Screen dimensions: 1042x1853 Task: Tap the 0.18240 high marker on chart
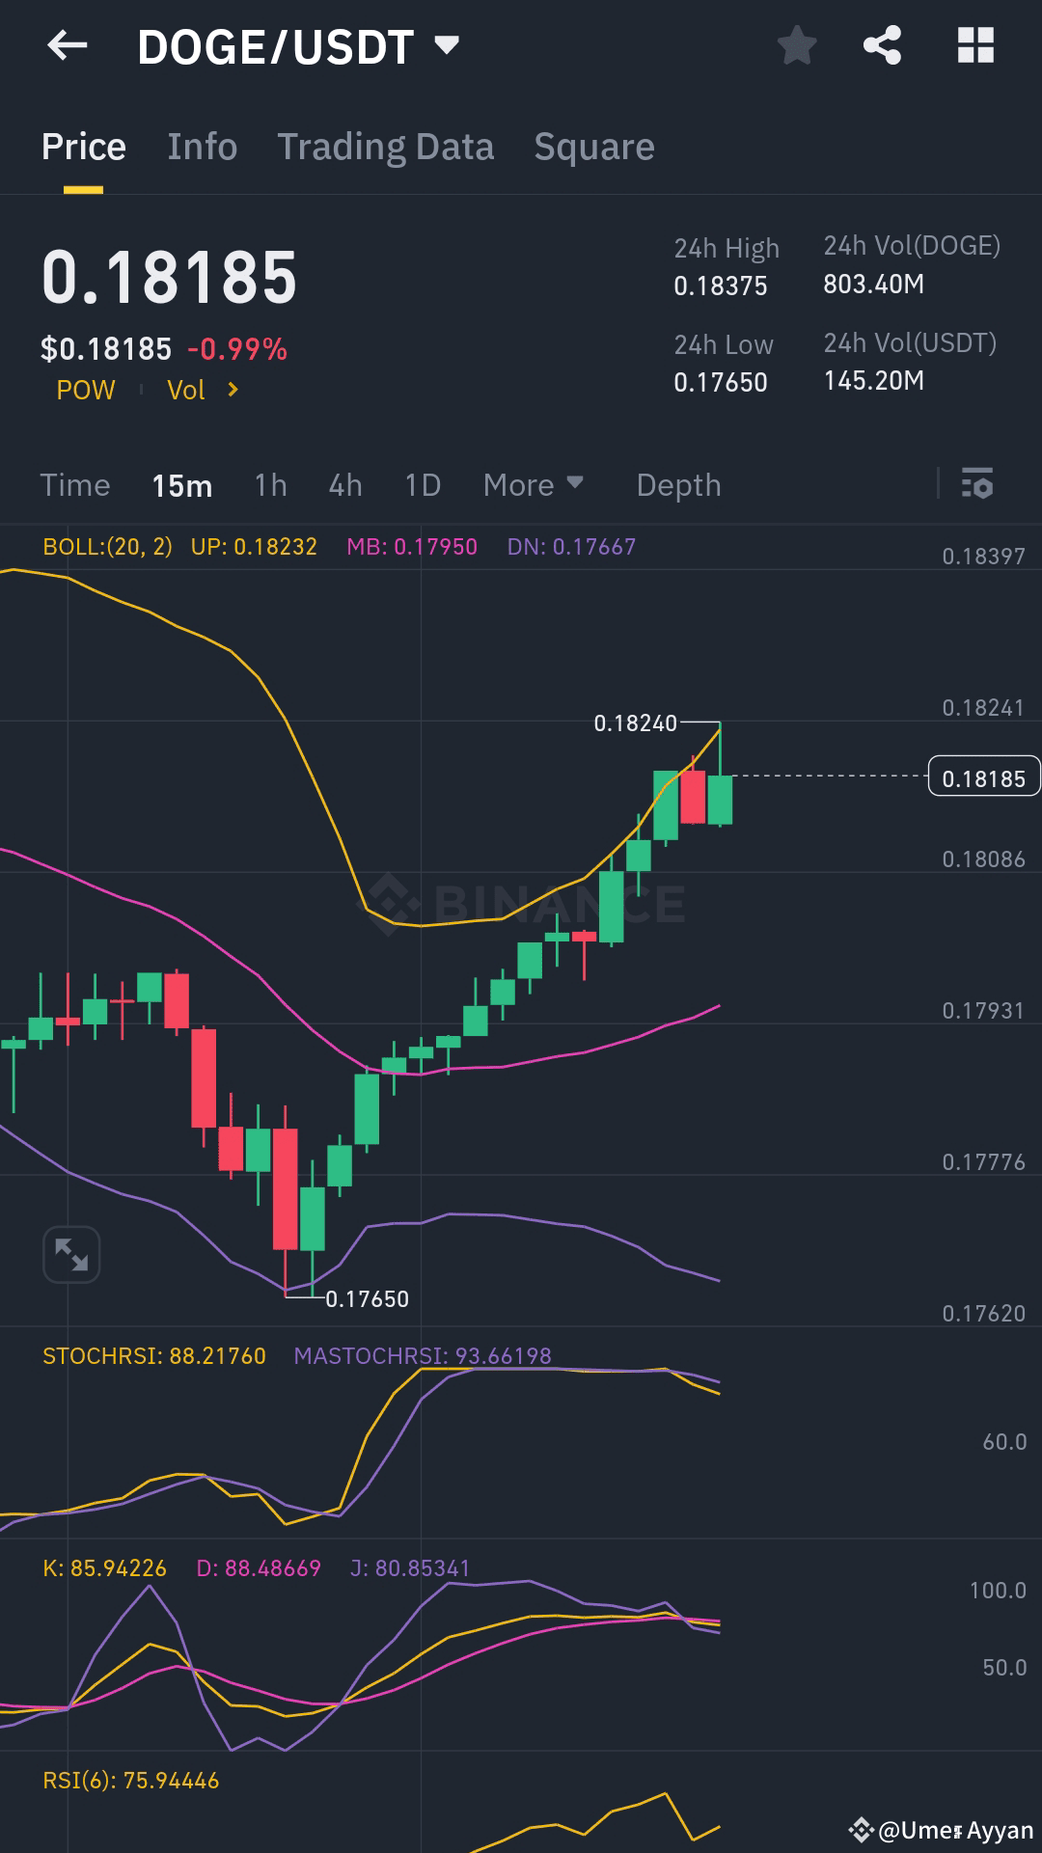636,722
